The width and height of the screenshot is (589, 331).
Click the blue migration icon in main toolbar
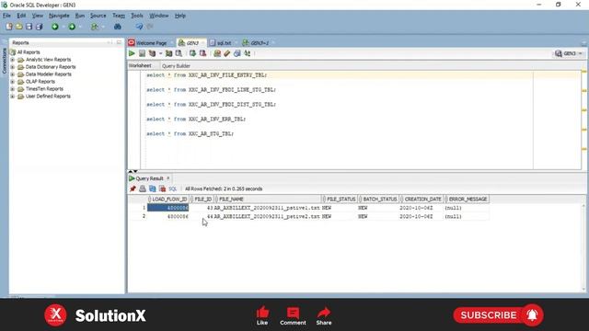139,27
